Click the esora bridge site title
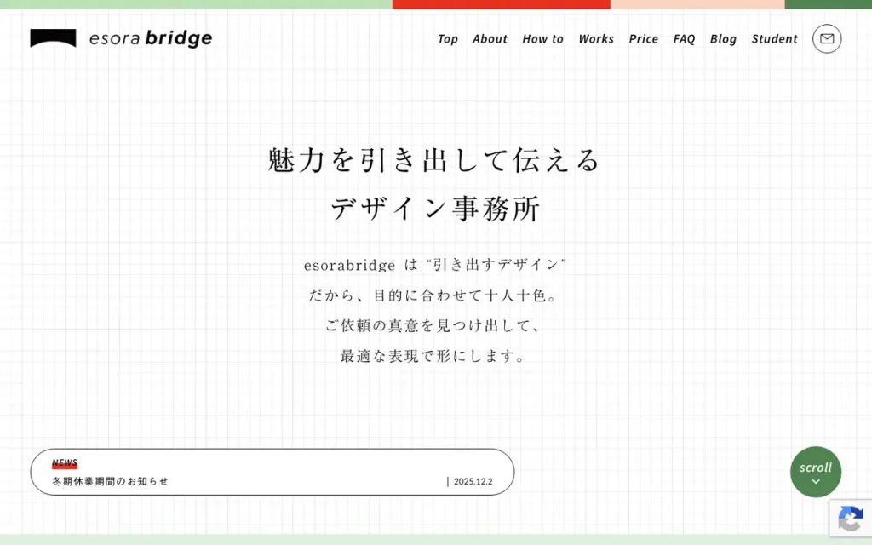872x545 pixels. [x=151, y=38]
